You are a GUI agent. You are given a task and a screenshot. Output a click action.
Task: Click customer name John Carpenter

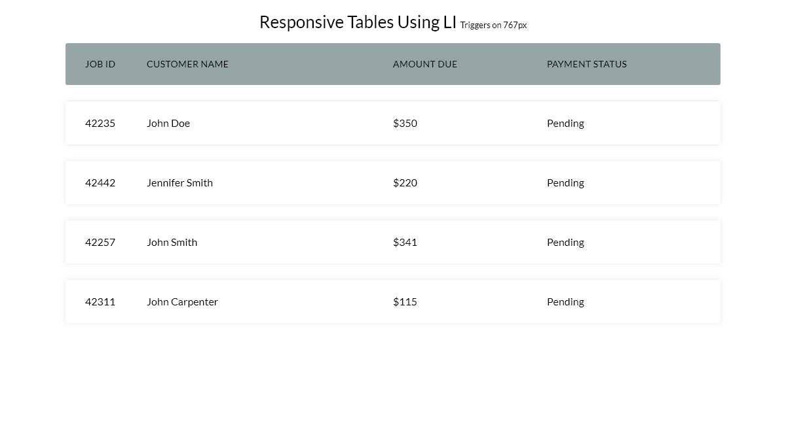click(182, 301)
